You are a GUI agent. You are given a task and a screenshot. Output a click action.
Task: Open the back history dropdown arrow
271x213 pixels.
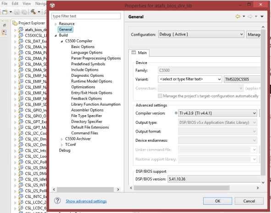(243, 16)
